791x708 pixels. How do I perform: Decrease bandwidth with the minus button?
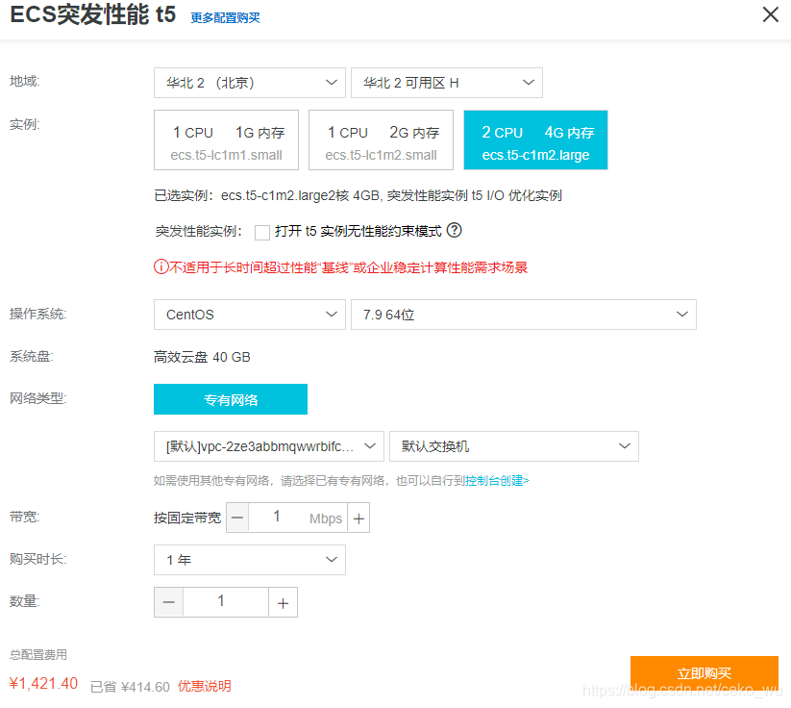237,518
